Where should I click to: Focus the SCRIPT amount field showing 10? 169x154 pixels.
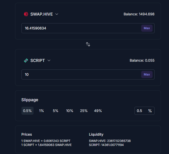88,74
